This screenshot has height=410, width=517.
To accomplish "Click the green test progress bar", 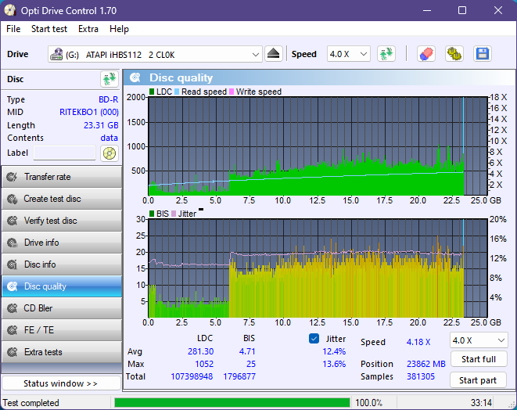I will [x=232, y=402].
